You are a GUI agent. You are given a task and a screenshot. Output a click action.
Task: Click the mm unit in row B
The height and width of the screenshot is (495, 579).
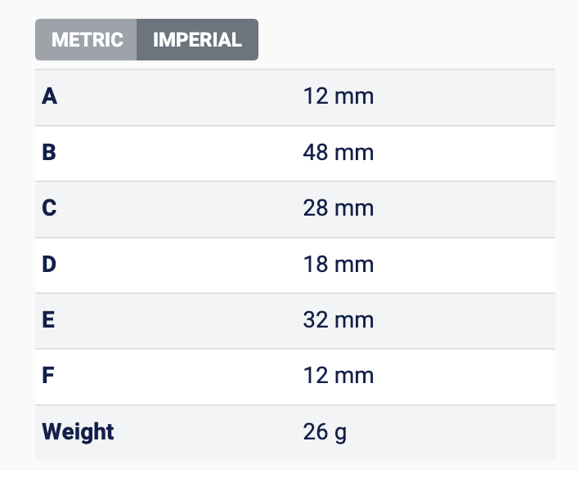(355, 152)
